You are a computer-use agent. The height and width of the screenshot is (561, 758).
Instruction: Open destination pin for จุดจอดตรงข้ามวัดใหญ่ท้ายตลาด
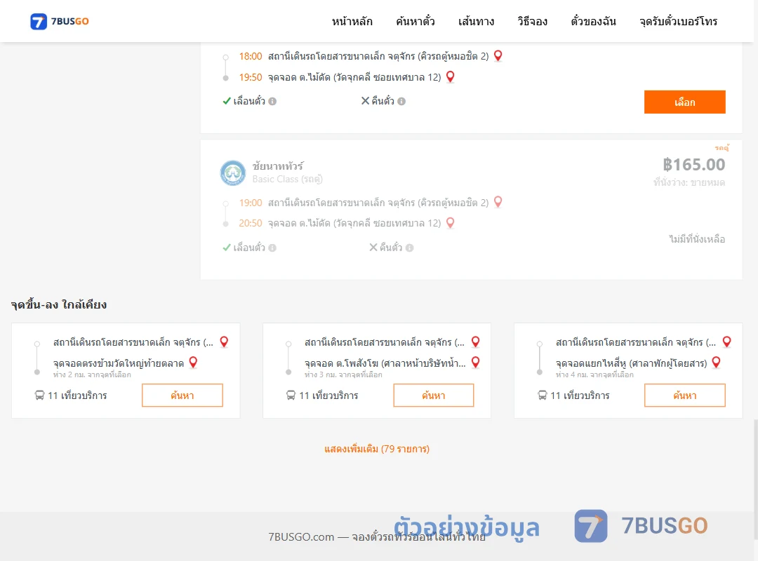(x=193, y=363)
